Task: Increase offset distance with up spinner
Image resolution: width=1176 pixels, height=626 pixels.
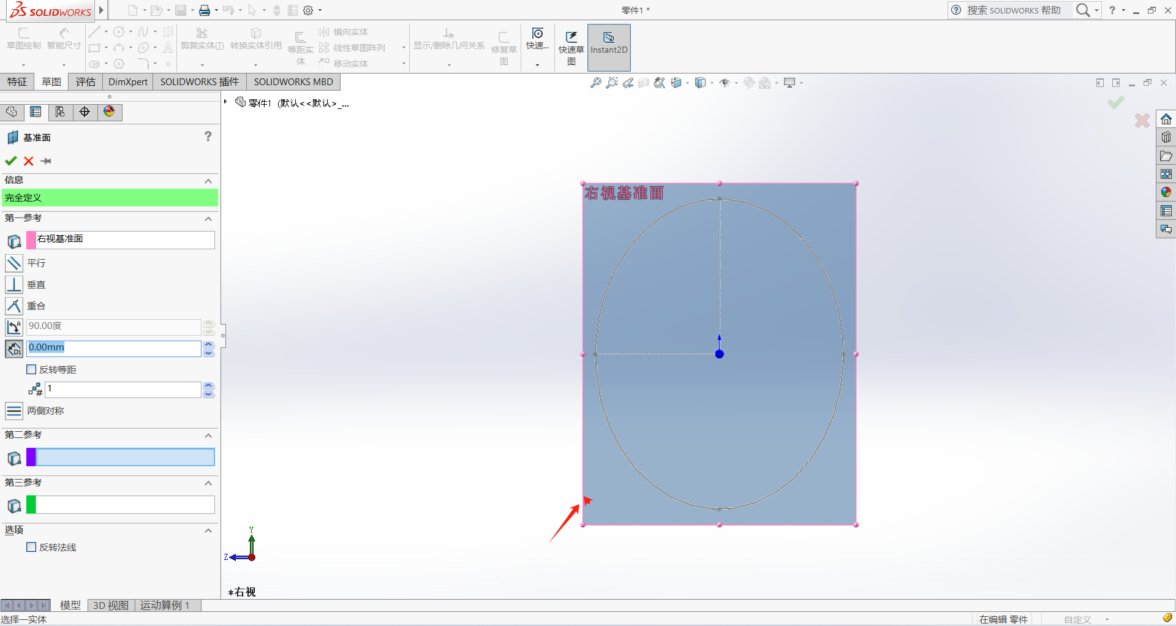Action: pos(209,345)
